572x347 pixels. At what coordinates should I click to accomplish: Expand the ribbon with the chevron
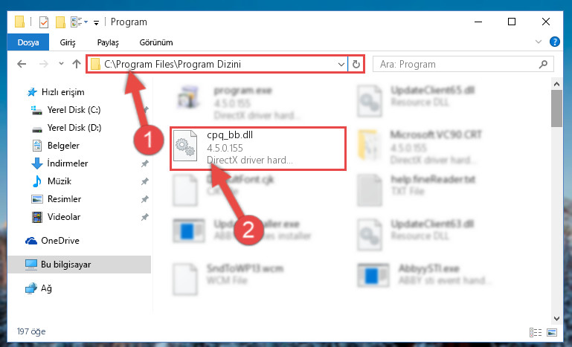click(x=539, y=42)
